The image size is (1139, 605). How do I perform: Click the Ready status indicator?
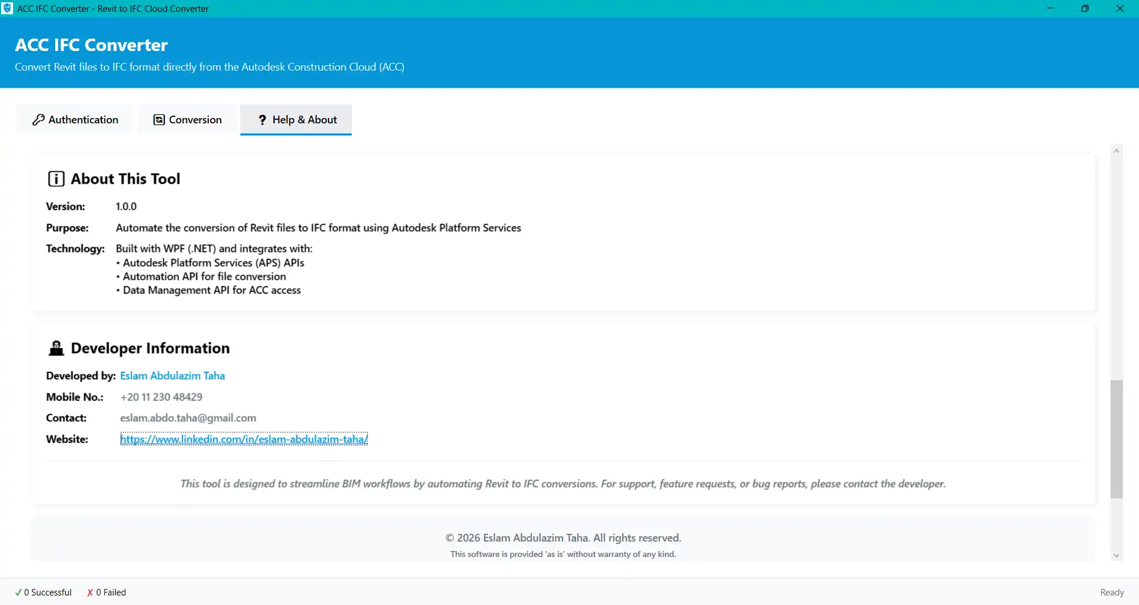(x=1112, y=591)
